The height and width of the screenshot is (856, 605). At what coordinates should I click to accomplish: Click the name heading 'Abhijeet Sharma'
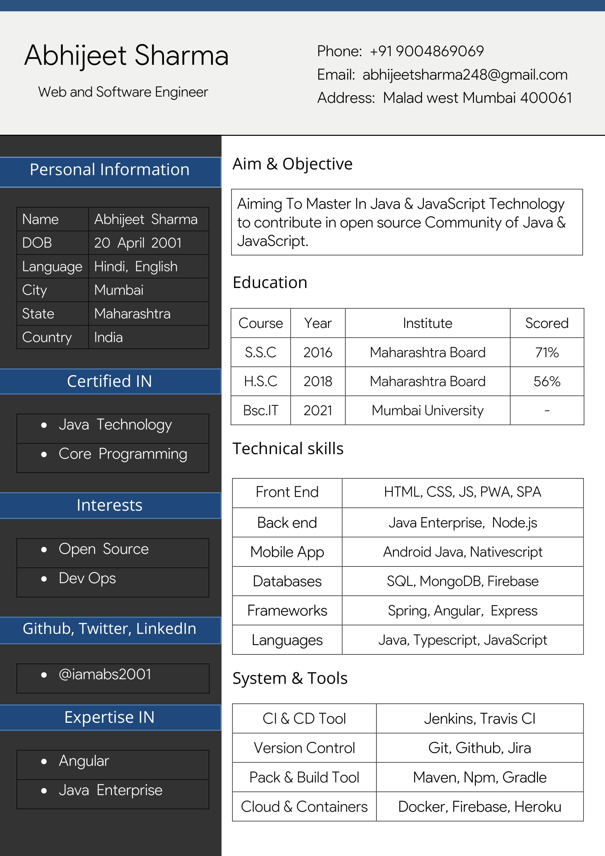pos(126,56)
